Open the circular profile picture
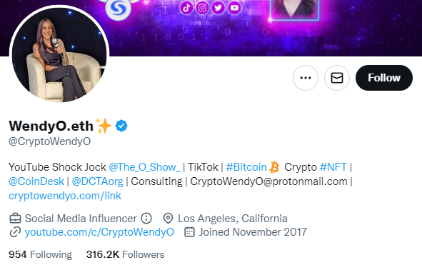 [x=59, y=55]
